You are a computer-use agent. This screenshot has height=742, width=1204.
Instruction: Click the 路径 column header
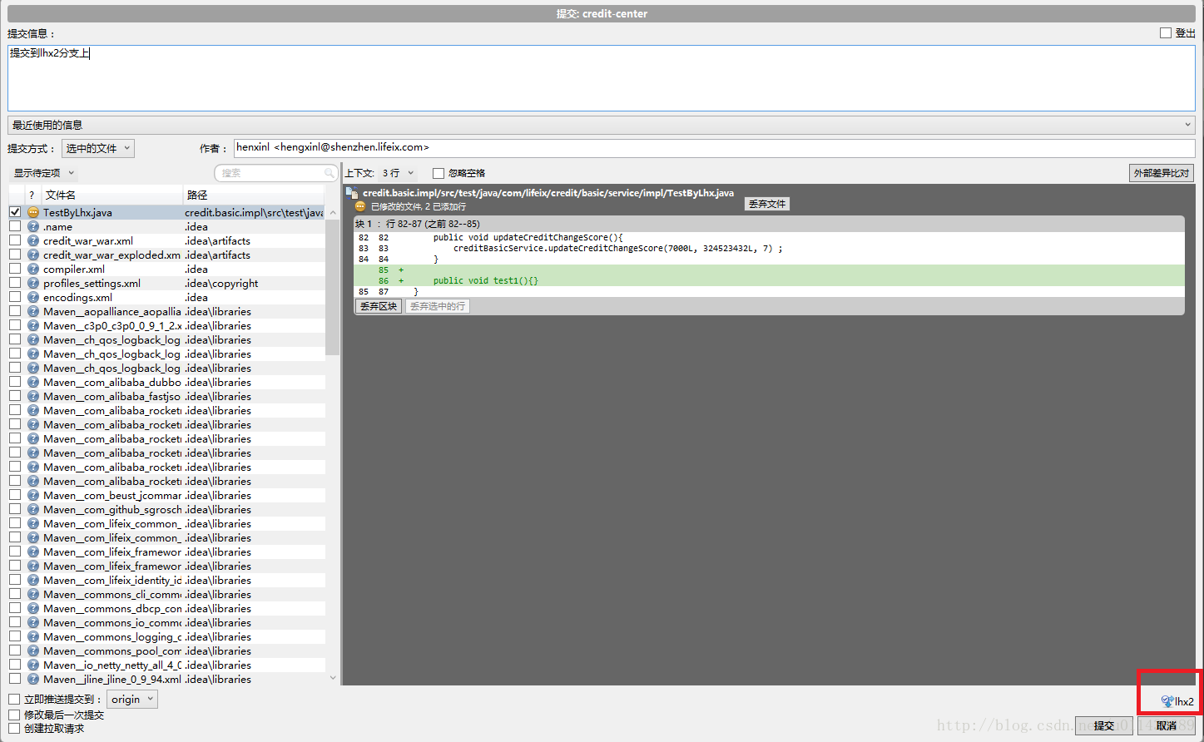254,195
